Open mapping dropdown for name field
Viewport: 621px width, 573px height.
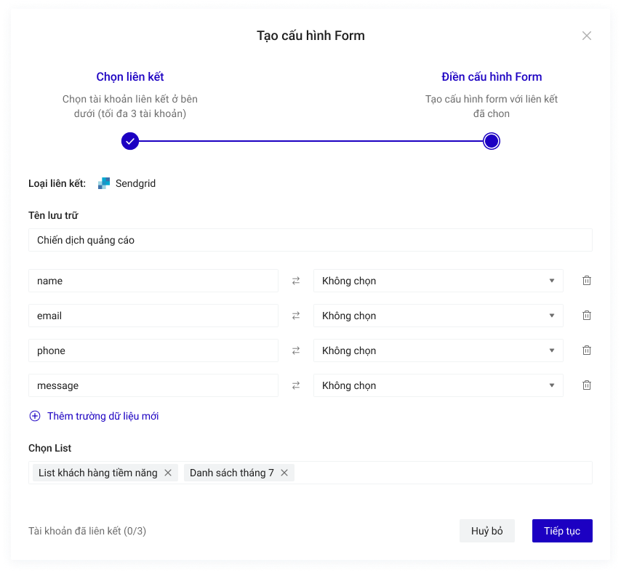[438, 281]
